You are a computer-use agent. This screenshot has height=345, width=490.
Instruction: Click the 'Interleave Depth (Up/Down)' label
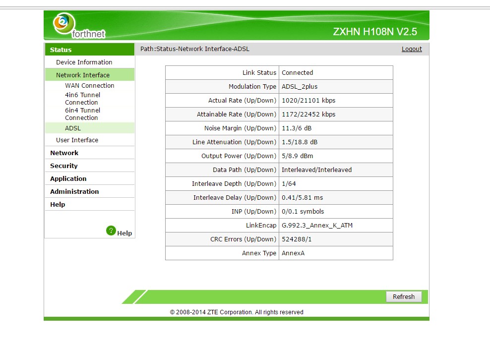[x=234, y=183]
